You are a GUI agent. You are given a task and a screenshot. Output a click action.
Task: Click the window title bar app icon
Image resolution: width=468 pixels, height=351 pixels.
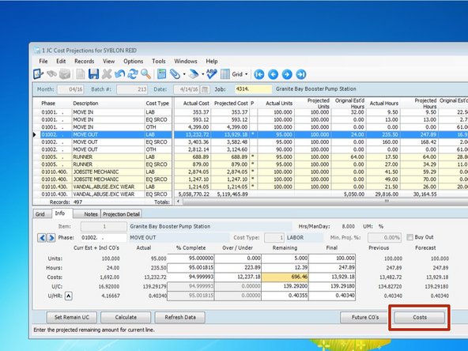pyautogui.click(x=36, y=50)
